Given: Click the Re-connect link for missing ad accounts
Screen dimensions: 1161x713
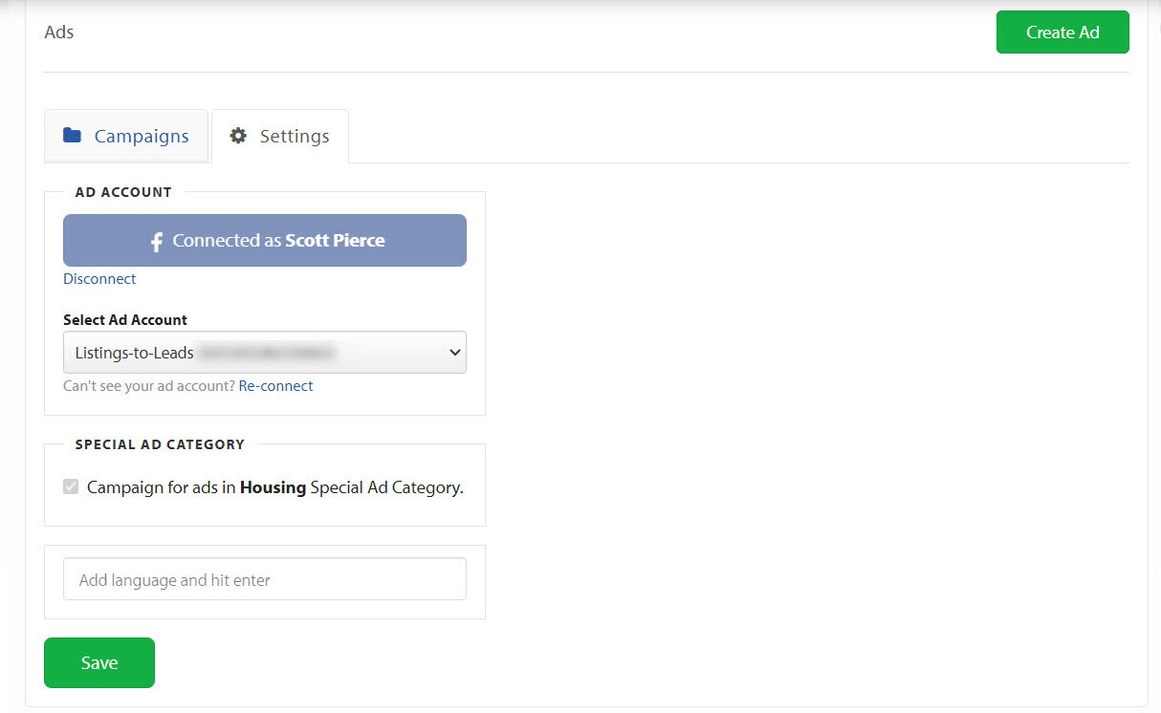Looking at the screenshot, I should pos(275,385).
